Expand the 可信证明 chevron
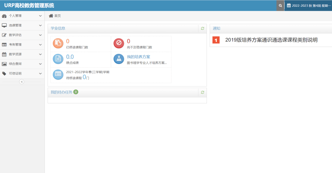The height and width of the screenshot is (173, 332). pyautogui.click(x=40, y=74)
